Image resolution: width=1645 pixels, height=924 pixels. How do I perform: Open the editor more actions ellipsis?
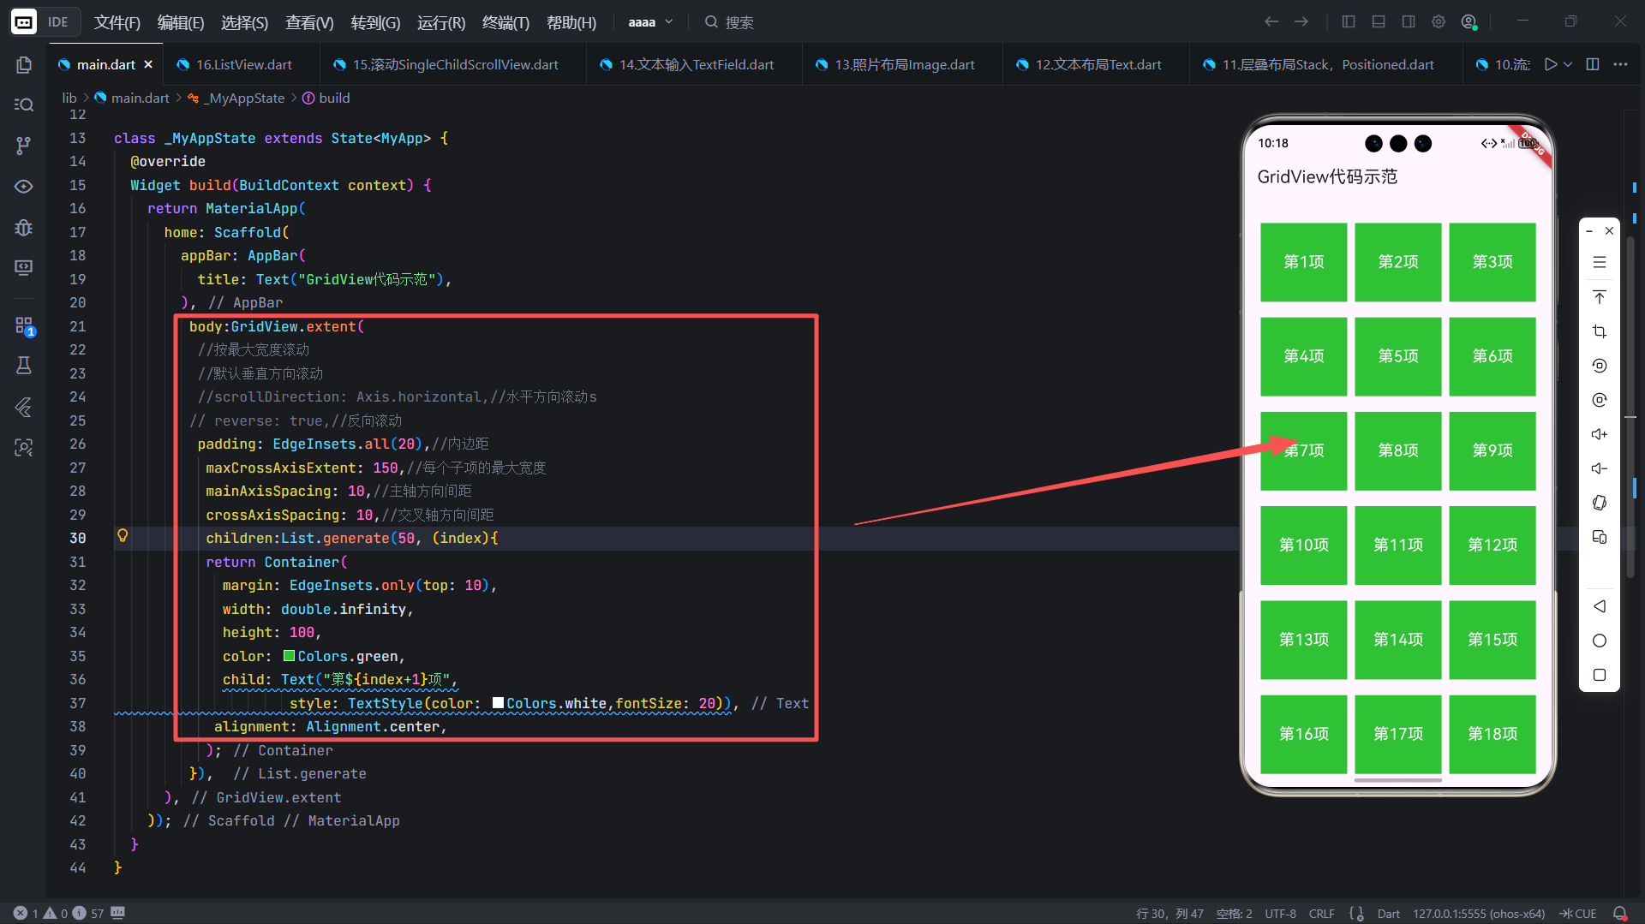(1620, 64)
